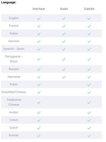Viewport: 106px width, 142px height.
Task: Click the Polish Interface checkmark
Action: pos(39,85)
